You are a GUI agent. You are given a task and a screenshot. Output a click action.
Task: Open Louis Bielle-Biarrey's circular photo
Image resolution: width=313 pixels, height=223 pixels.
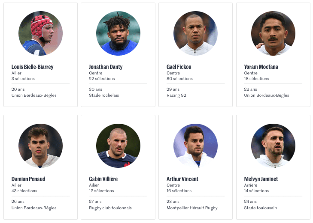40,33
